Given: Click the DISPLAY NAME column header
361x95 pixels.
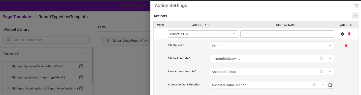Looking at the screenshot, I should [286, 25].
